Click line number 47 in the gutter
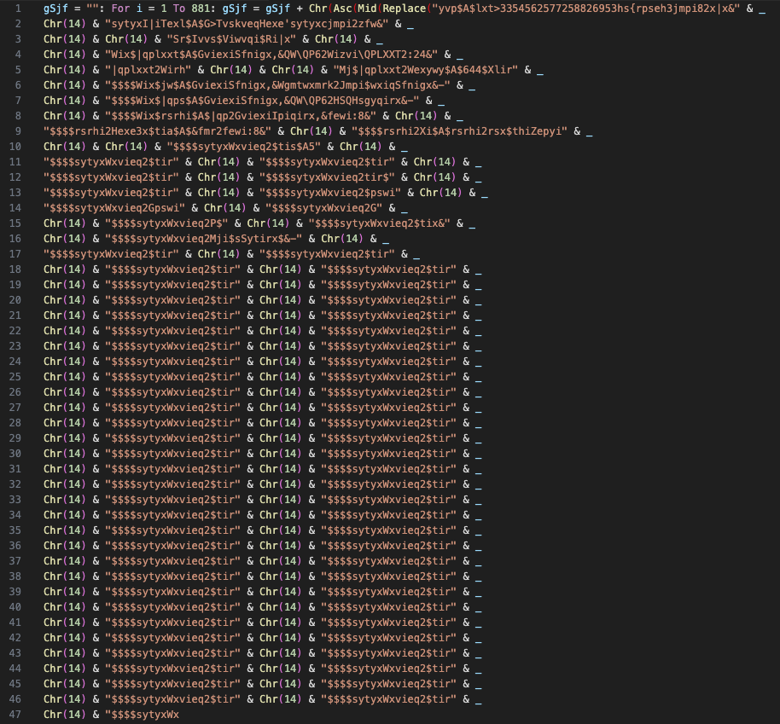Image resolution: width=780 pixels, height=724 pixels. 15,715
